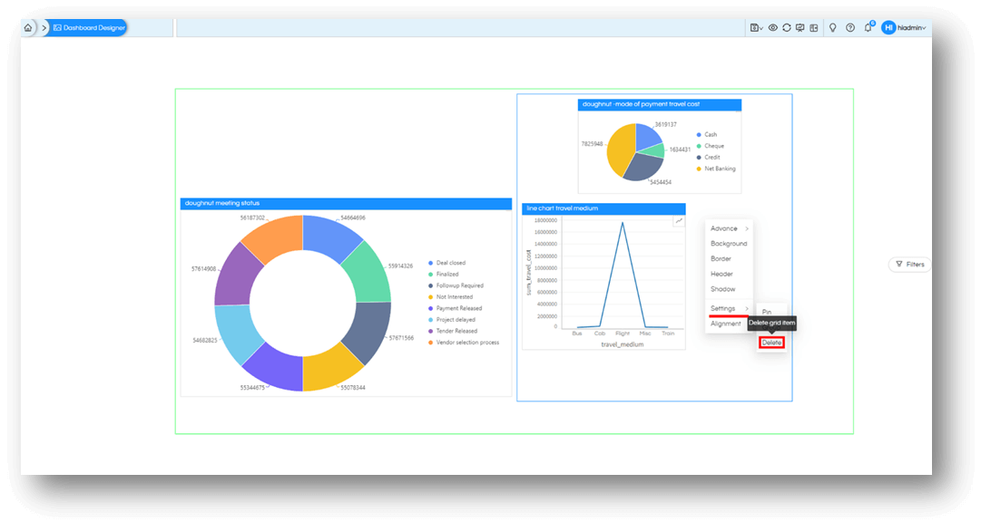Click the 57614908 doughnut label
Viewport: 981px width, 522px height.
coord(204,269)
